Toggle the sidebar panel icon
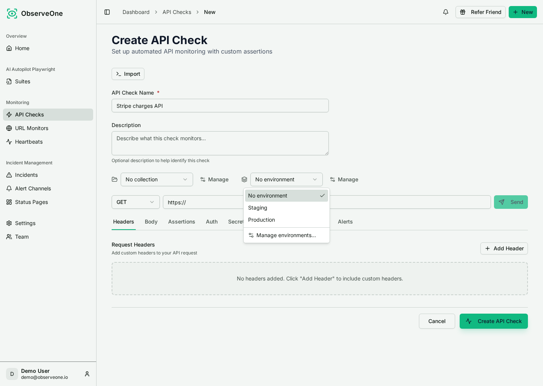The width and height of the screenshot is (543, 386). point(107,12)
